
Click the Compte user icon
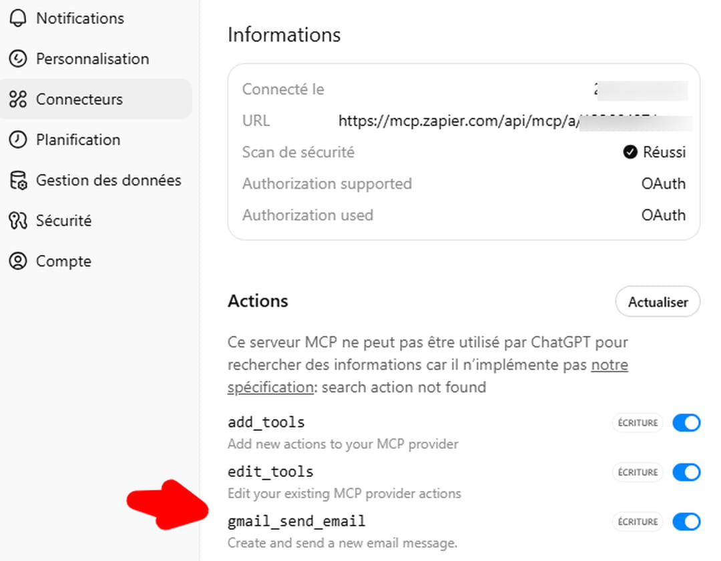click(x=18, y=261)
